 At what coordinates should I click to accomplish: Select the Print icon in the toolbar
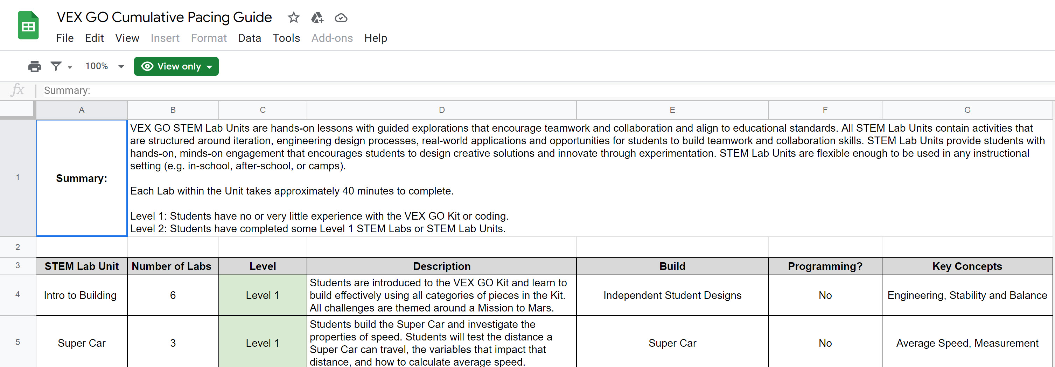point(34,66)
